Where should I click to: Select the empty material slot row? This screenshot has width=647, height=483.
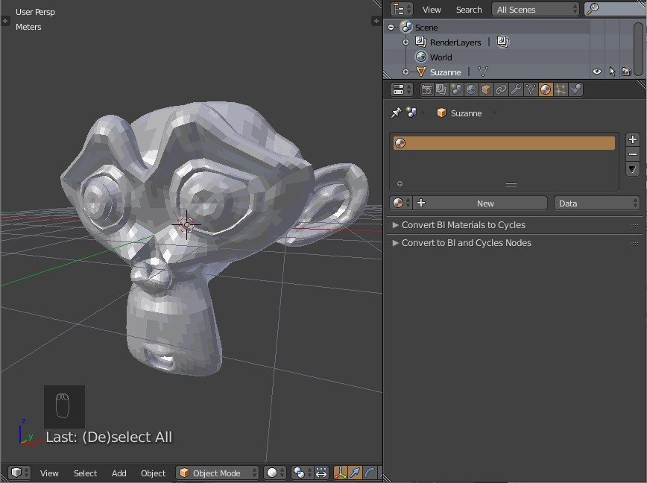(504, 143)
